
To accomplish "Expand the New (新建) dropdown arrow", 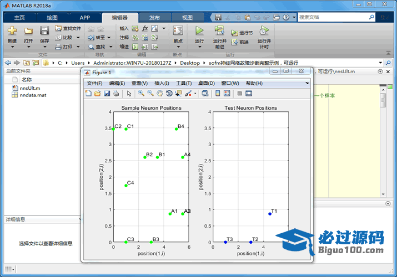I will [12, 47].
